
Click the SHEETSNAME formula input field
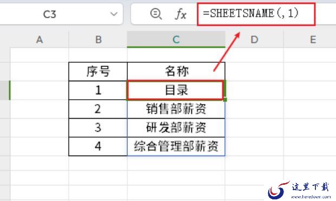(x=256, y=14)
